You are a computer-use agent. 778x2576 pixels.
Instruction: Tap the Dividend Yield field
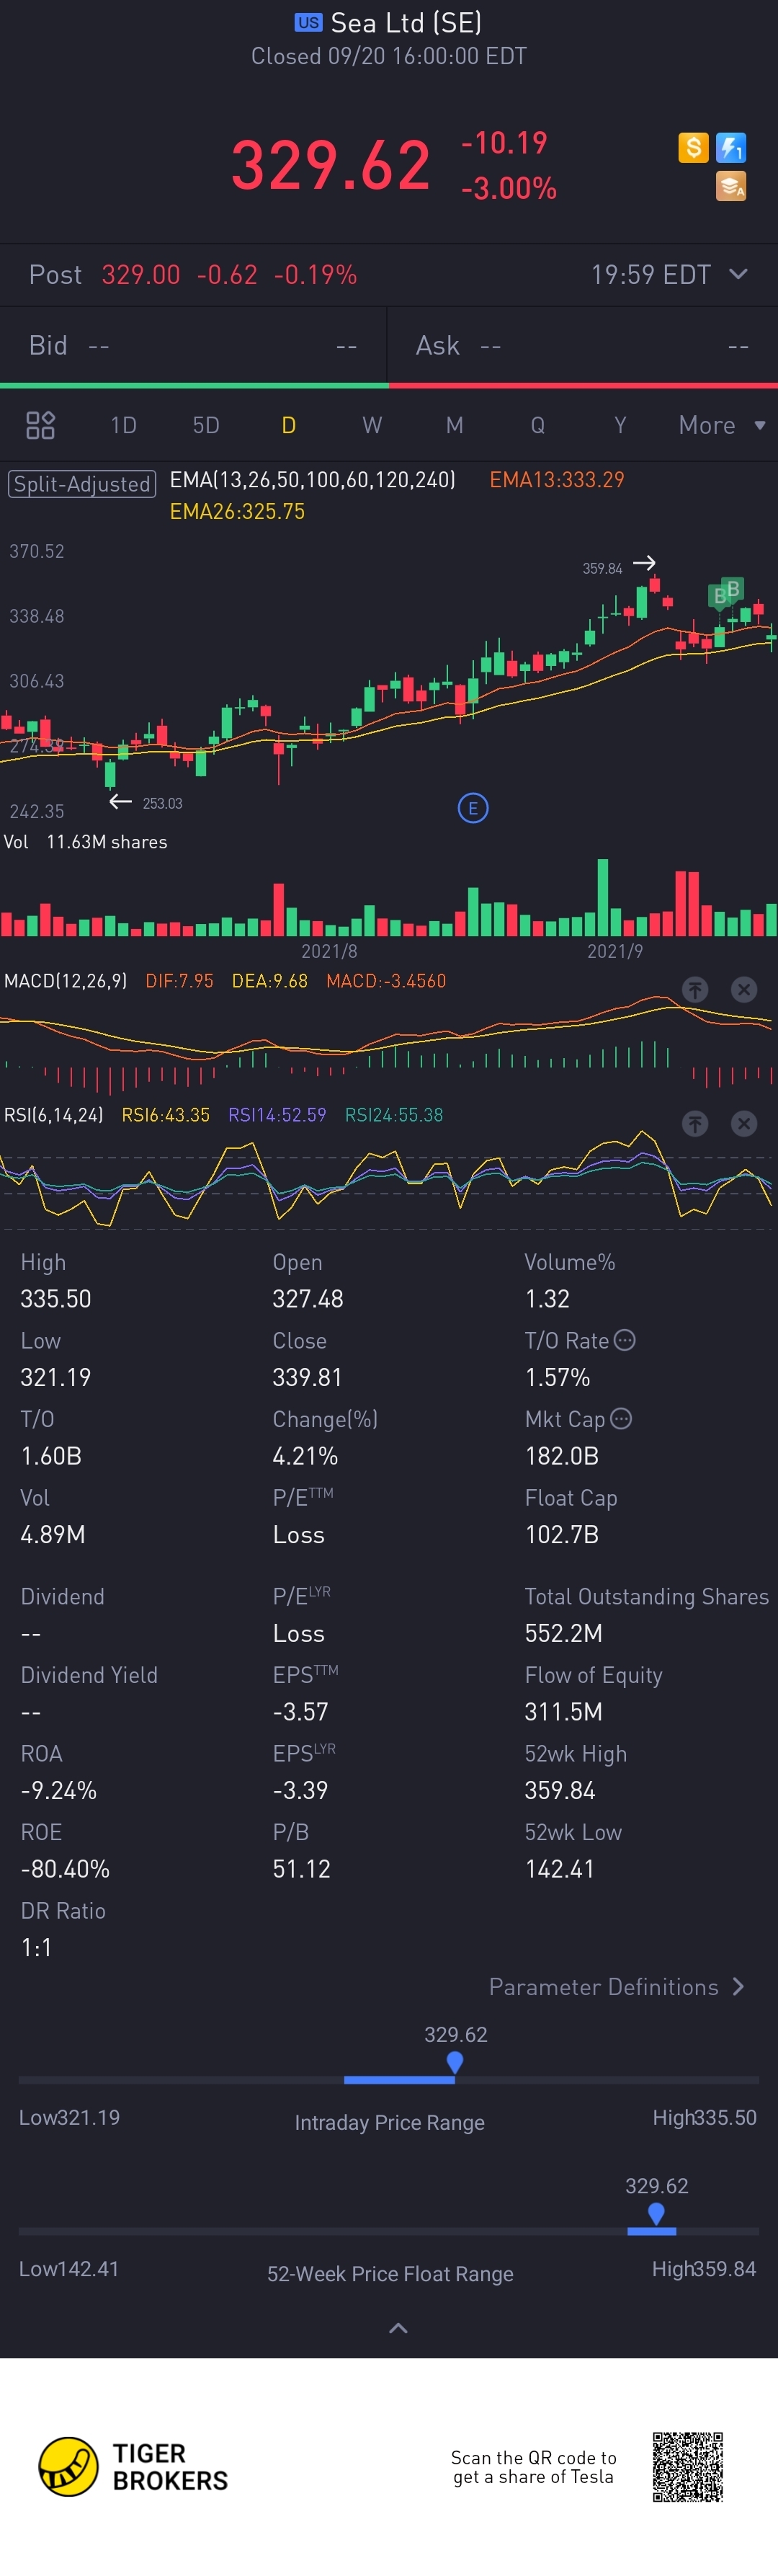(x=89, y=1693)
